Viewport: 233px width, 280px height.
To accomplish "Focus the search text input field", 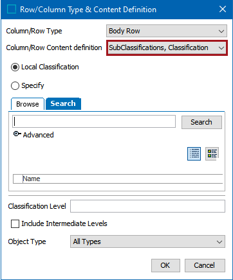I will (94, 121).
